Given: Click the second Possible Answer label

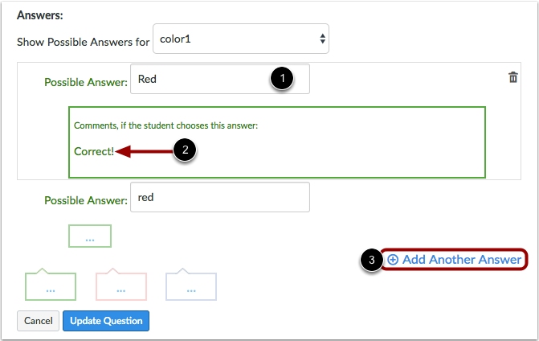Looking at the screenshot, I should tap(86, 200).
